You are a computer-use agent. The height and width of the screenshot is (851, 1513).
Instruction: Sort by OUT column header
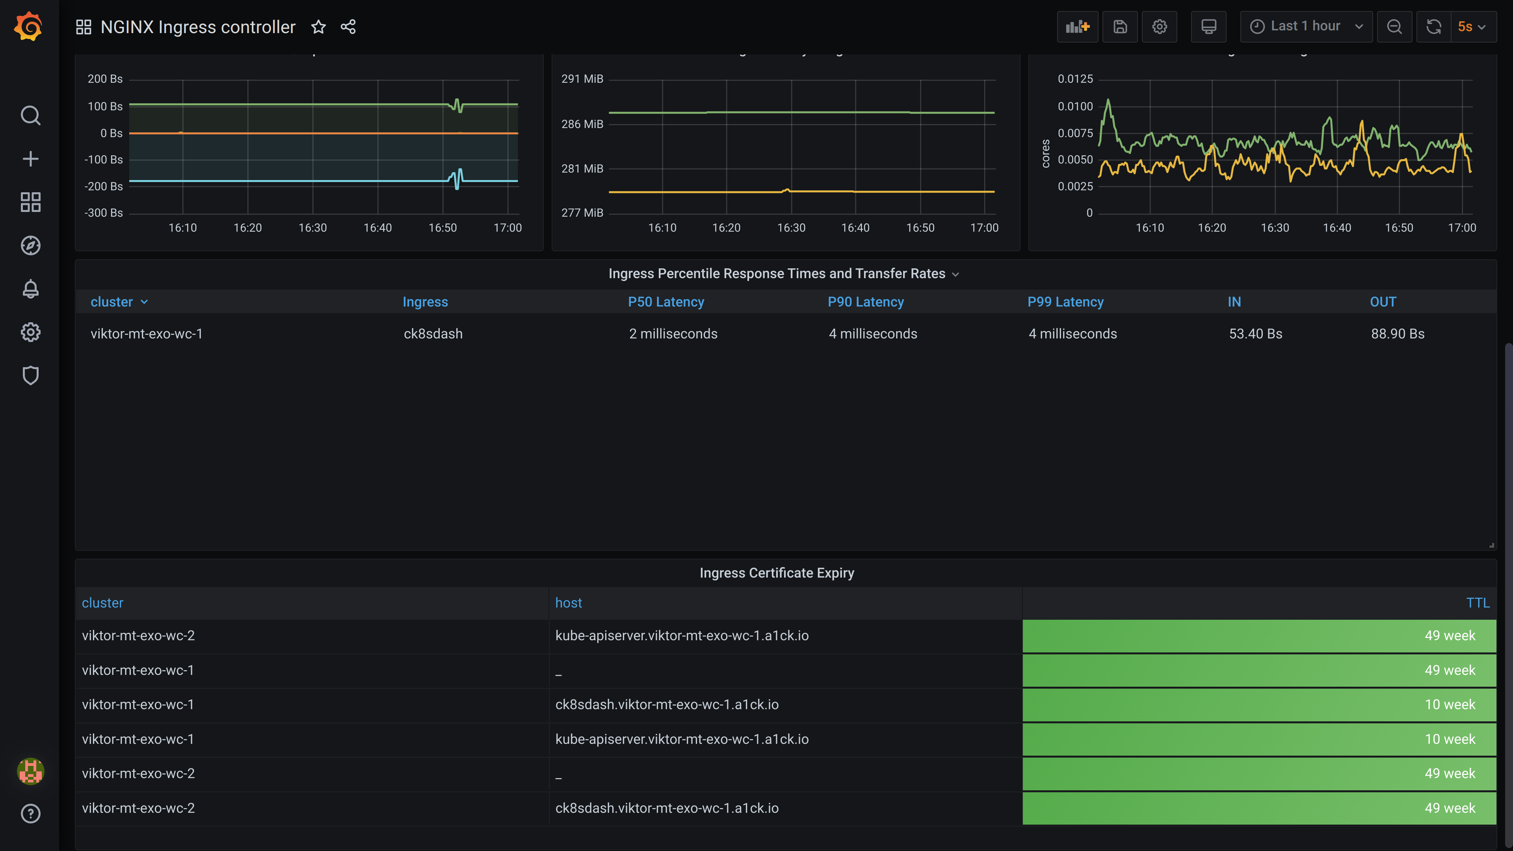tap(1383, 302)
